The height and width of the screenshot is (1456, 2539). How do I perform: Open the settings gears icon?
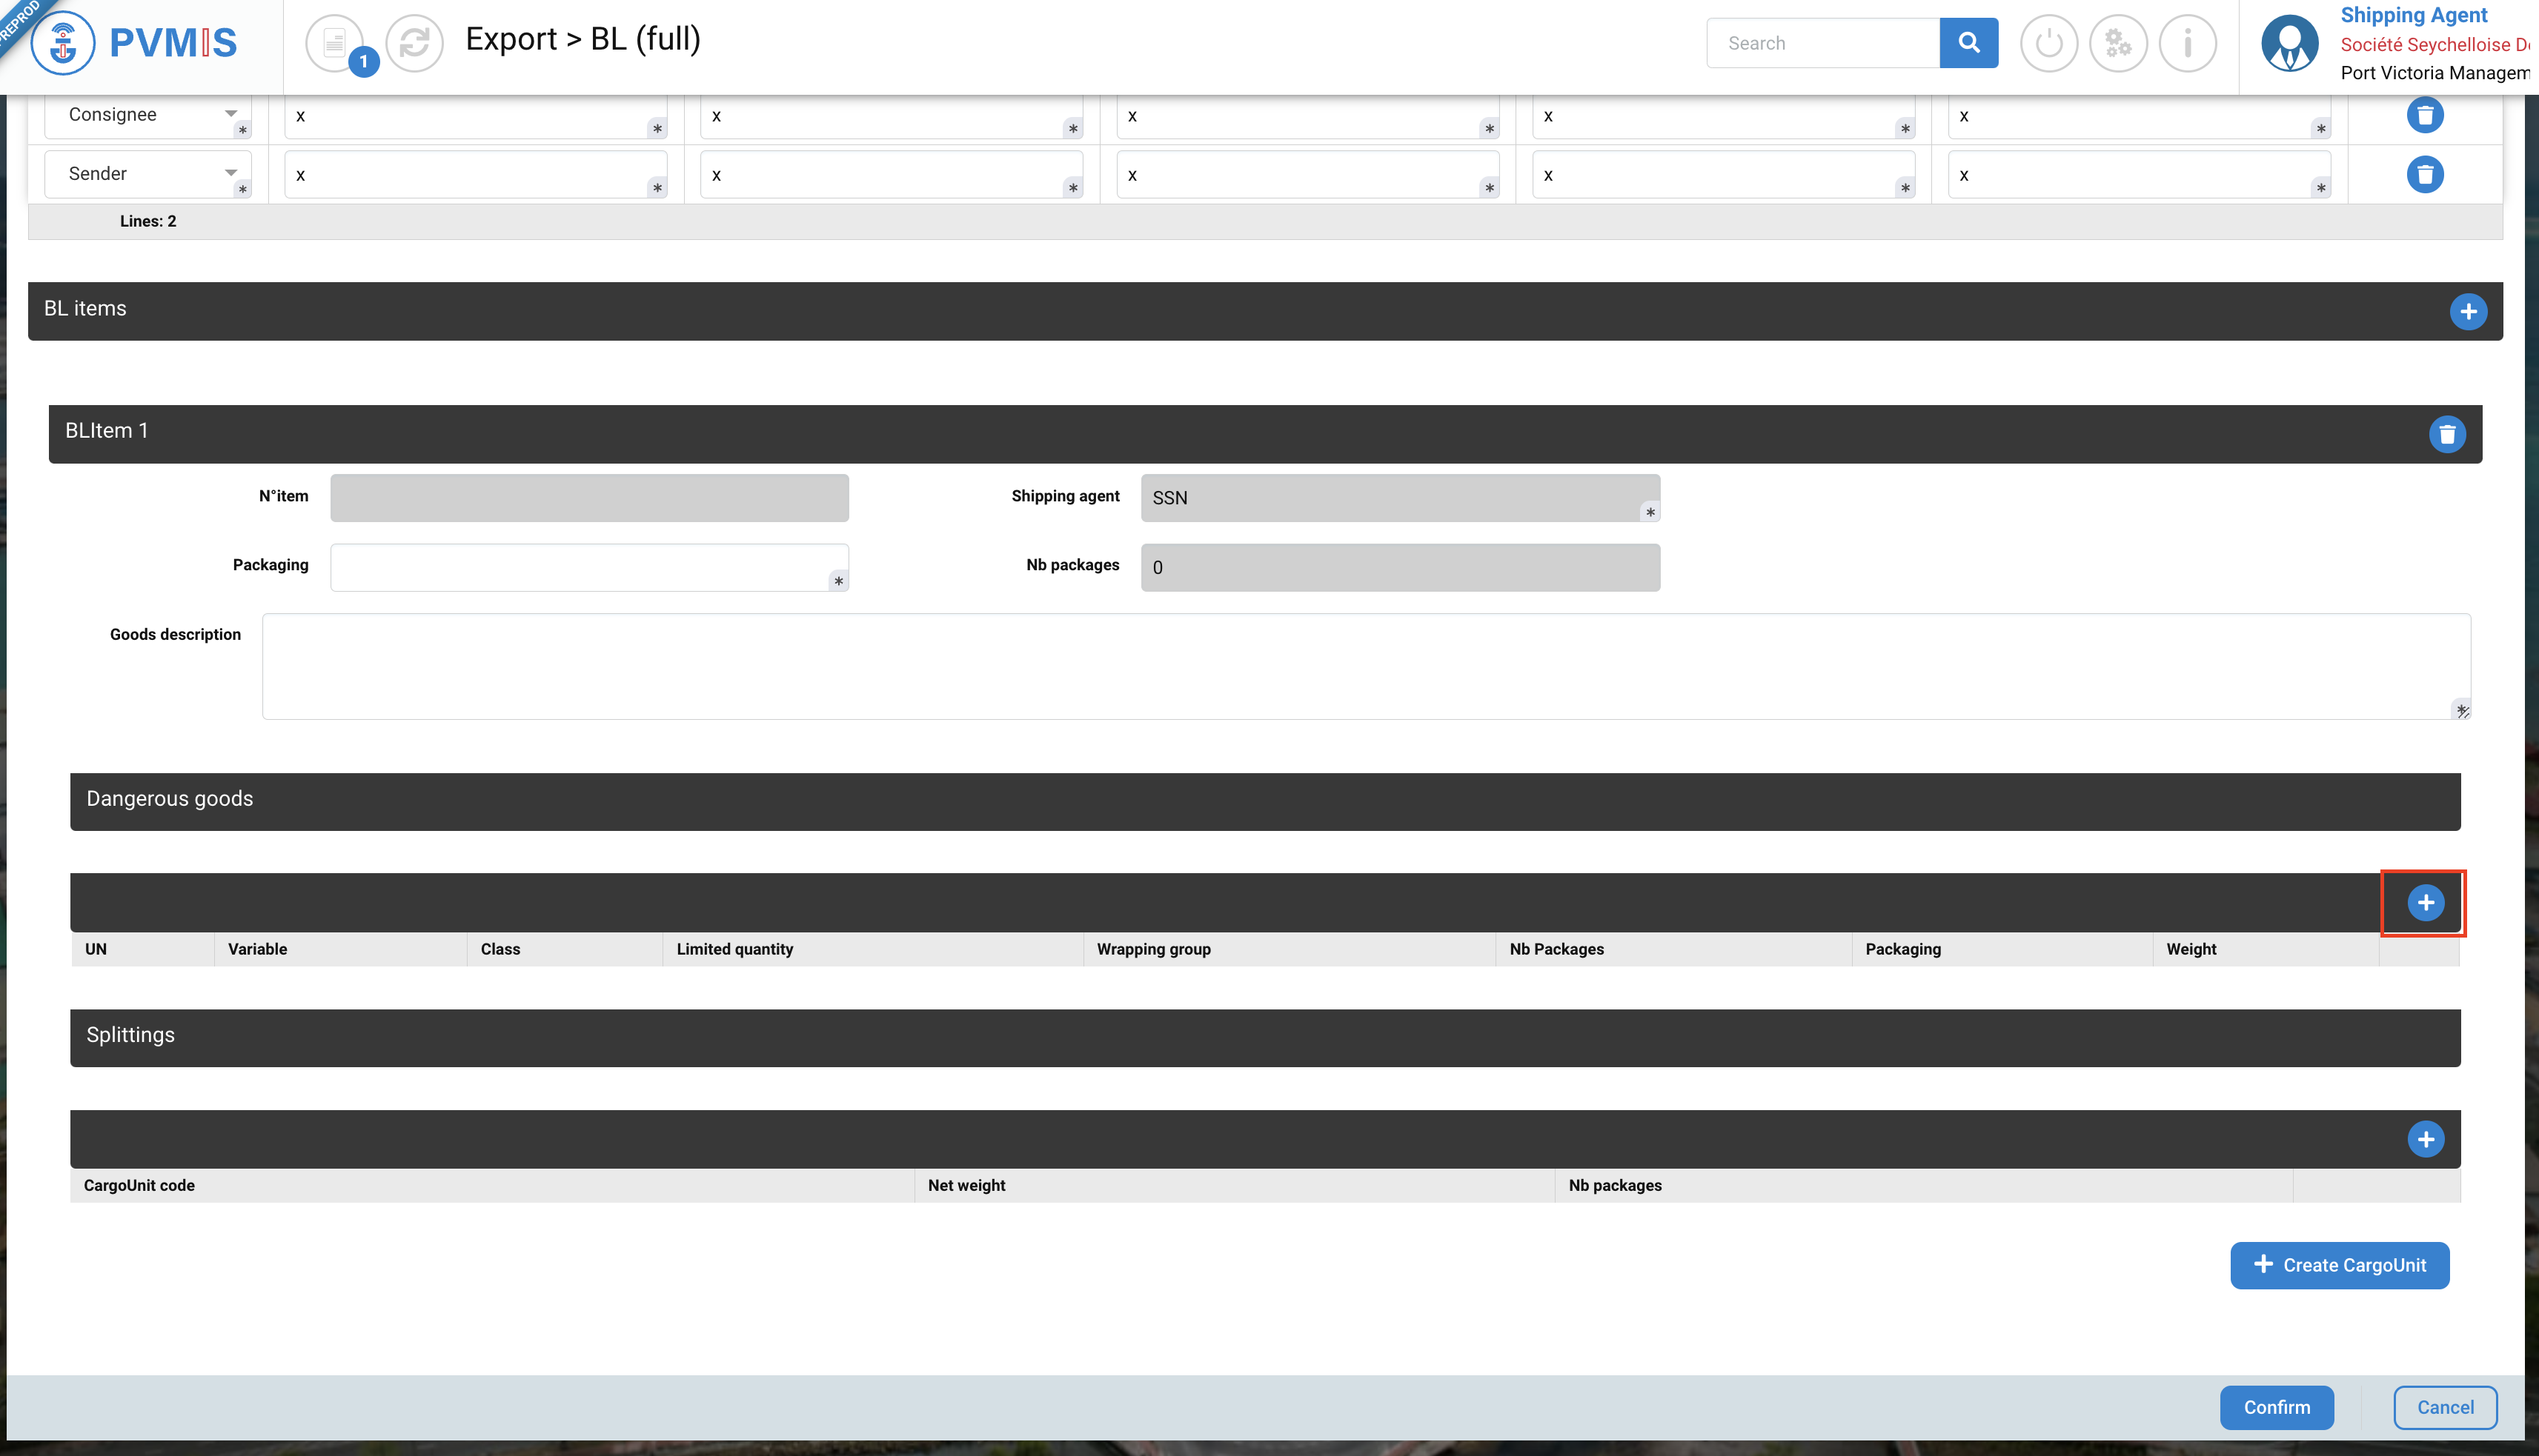(x=2118, y=43)
